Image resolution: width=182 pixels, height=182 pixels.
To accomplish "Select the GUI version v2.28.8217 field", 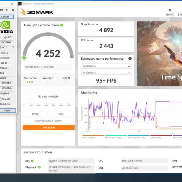I will pyautogui.click(x=144, y=168).
